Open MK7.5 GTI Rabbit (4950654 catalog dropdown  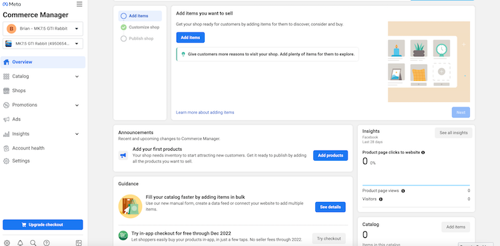pos(43,44)
